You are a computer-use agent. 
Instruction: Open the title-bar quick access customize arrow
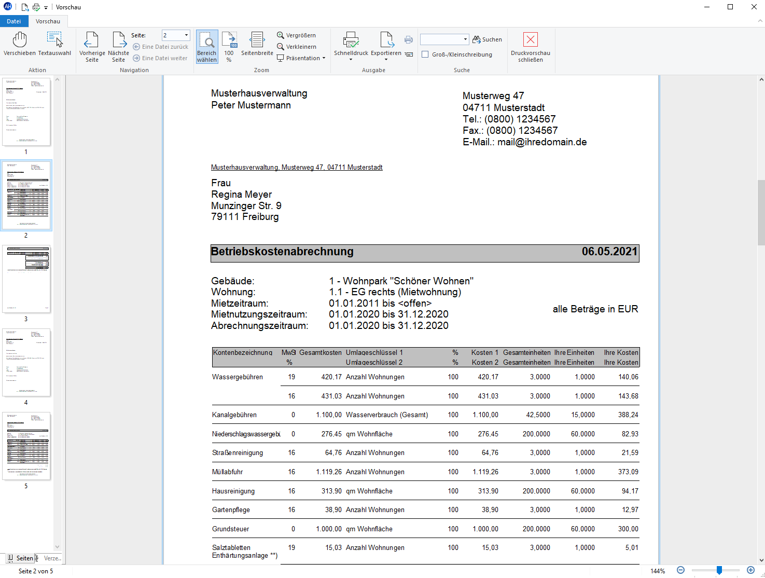pos(46,8)
